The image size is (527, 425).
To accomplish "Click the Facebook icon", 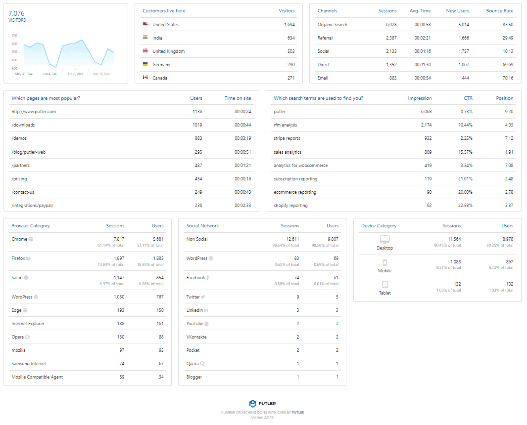I will tap(208, 278).
